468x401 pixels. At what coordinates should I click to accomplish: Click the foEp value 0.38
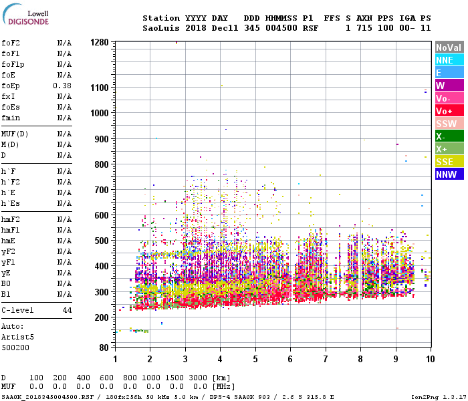tap(62, 86)
